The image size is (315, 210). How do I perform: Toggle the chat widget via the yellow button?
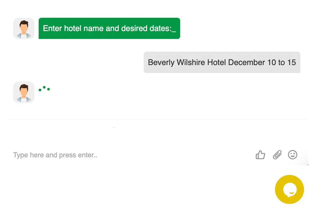289,189
